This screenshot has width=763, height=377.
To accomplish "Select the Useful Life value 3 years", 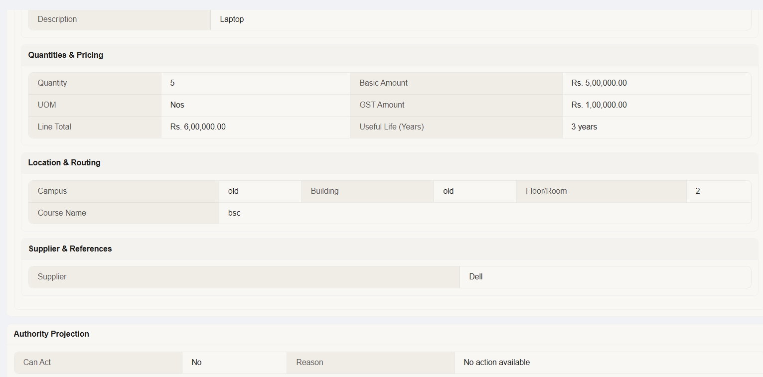I will 584,127.
